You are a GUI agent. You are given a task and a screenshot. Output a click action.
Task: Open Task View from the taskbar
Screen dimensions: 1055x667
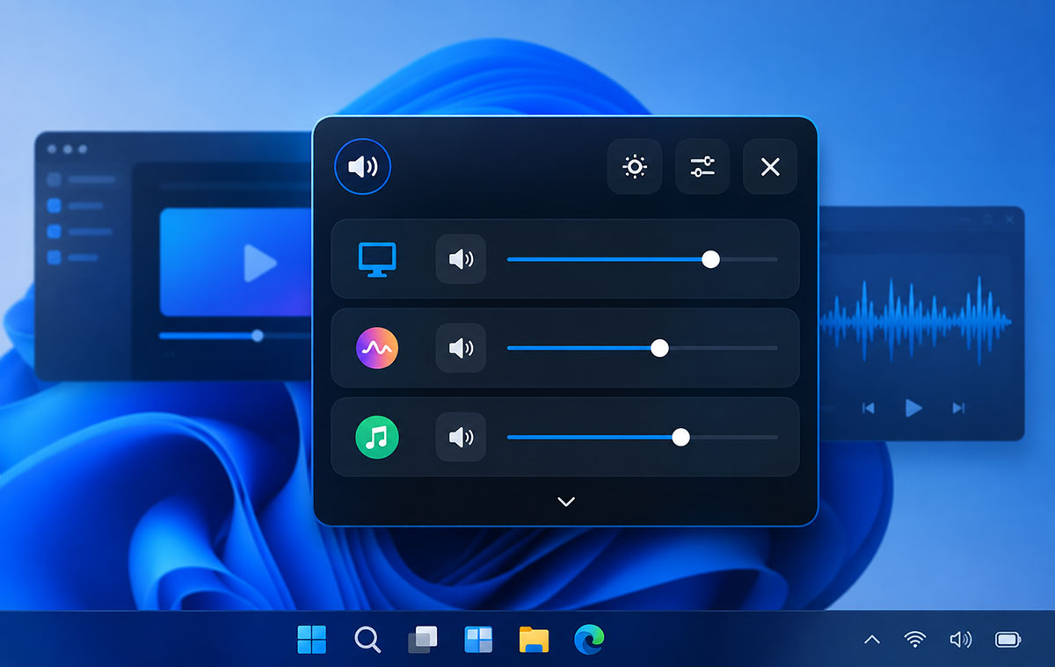point(423,641)
